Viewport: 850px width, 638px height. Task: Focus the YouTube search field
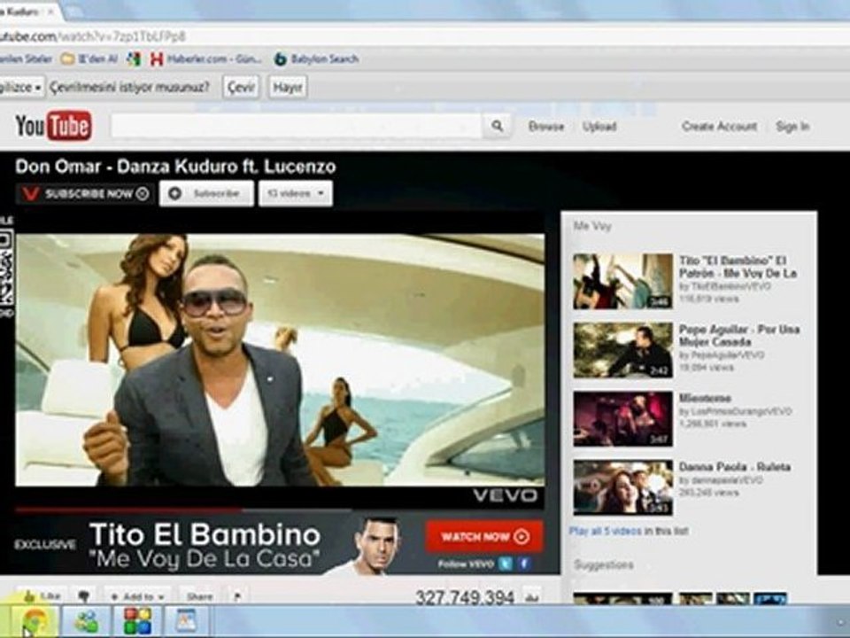point(296,127)
